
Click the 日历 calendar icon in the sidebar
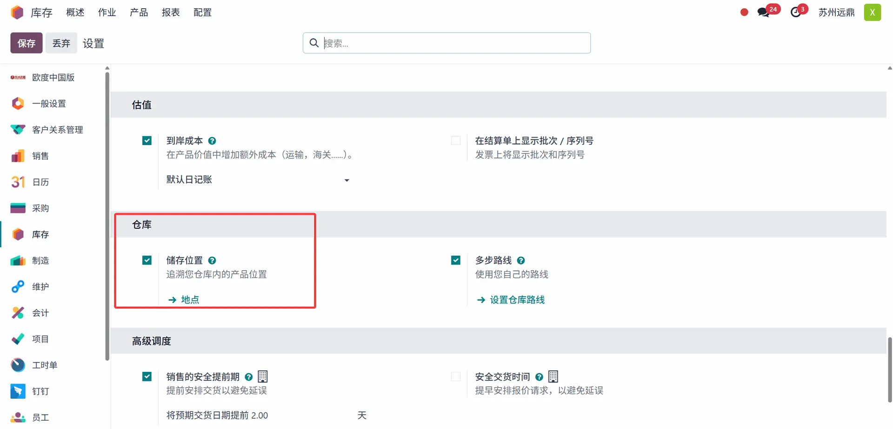click(18, 182)
